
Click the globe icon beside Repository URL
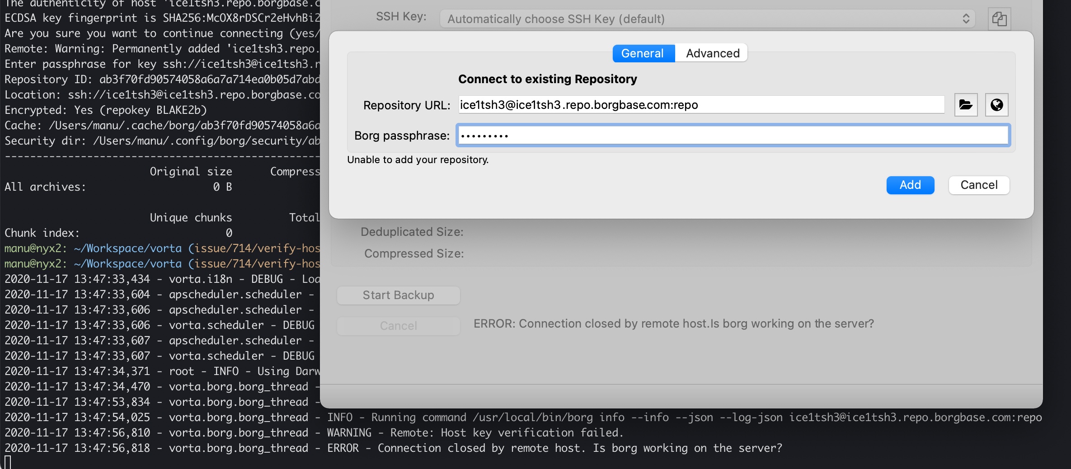[x=996, y=105]
